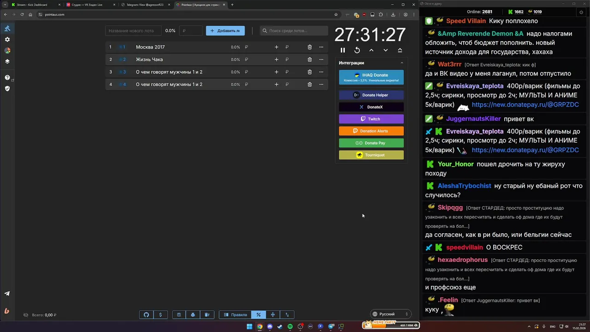Connect the DonateX integration
This screenshot has width=590, height=332.
coord(371,107)
